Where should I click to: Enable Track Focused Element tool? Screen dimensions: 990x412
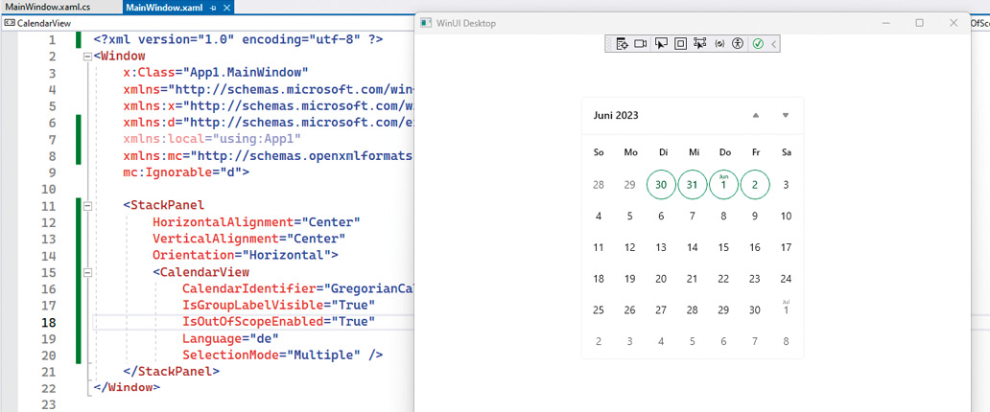click(x=699, y=43)
